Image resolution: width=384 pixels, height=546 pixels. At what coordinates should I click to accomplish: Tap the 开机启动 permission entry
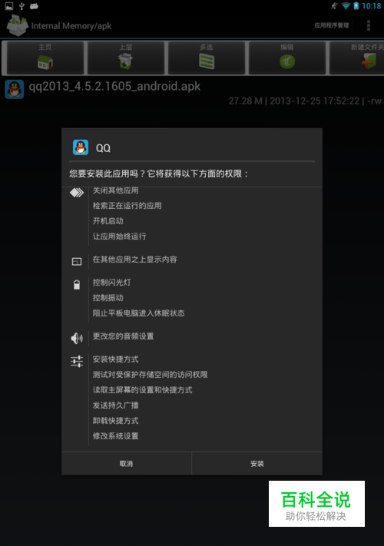pyautogui.click(x=108, y=221)
